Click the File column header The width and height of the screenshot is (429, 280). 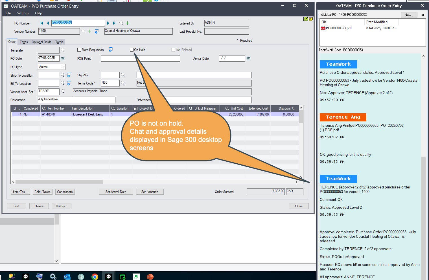coord(342,22)
